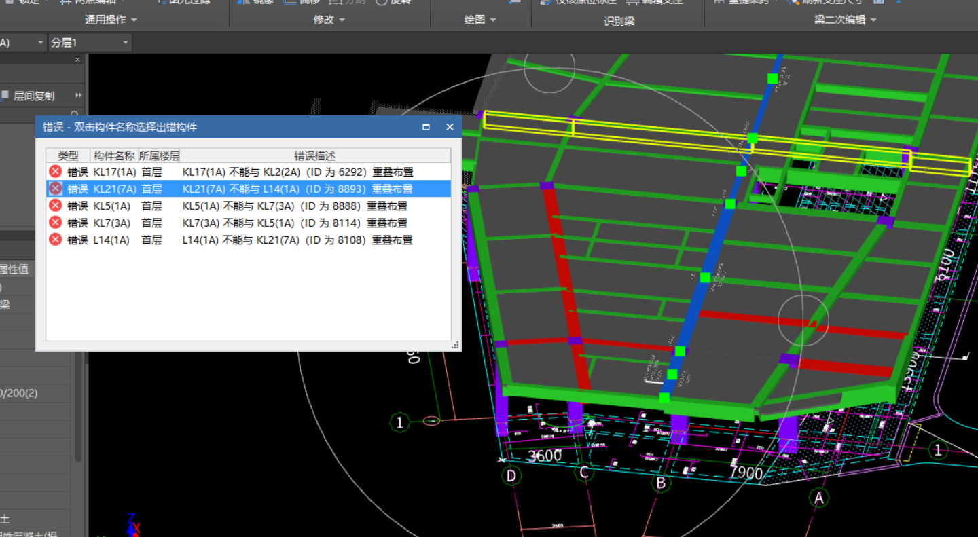Image resolution: width=978 pixels, height=537 pixels.
Task: Click description mentioning ID 为 8108
Action: tap(297, 240)
